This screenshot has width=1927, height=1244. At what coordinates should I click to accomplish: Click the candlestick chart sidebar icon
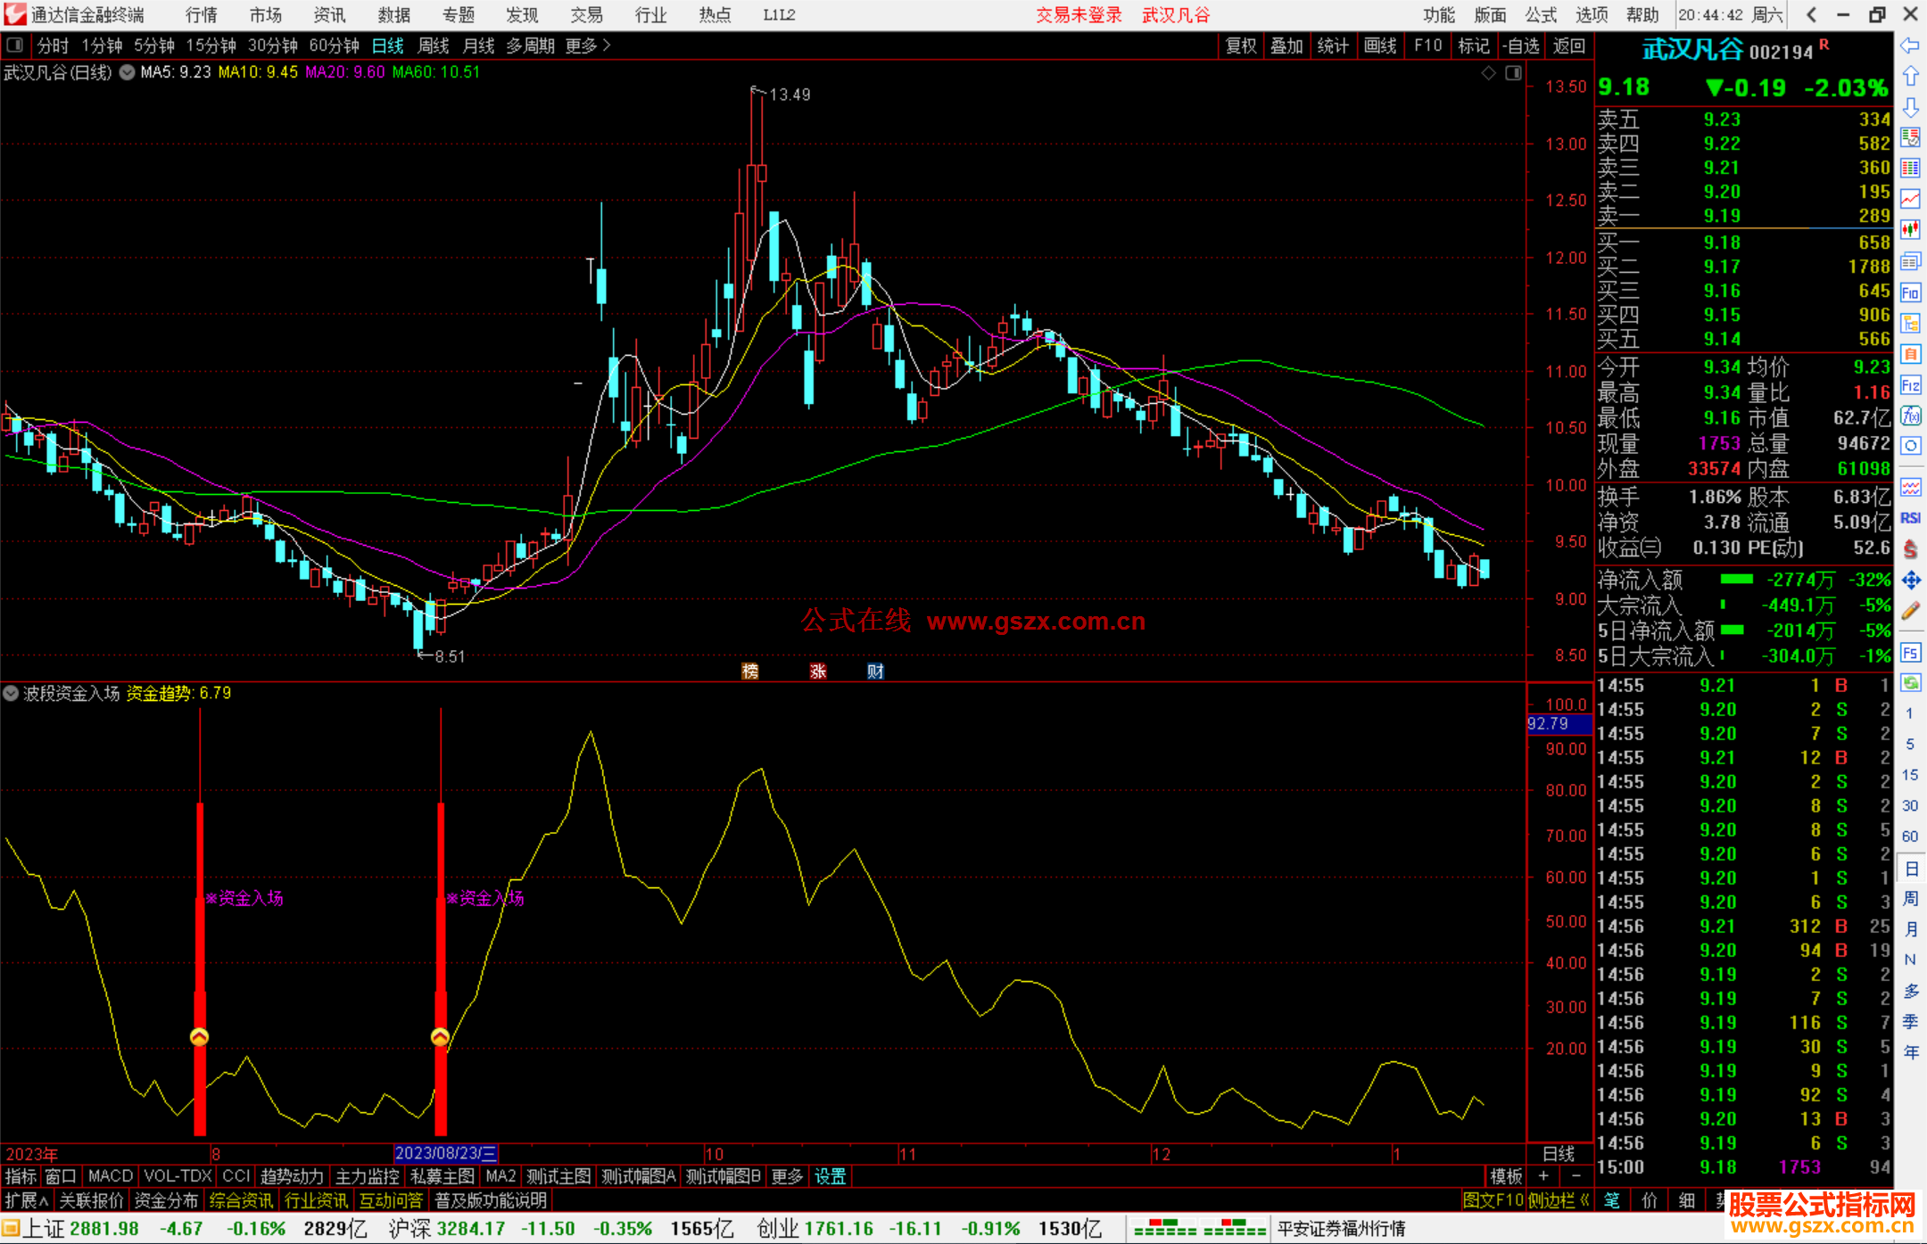coord(1910,230)
